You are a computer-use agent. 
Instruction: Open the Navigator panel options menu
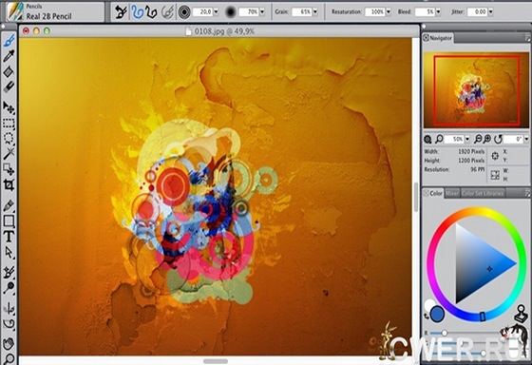tap(527, 38)
